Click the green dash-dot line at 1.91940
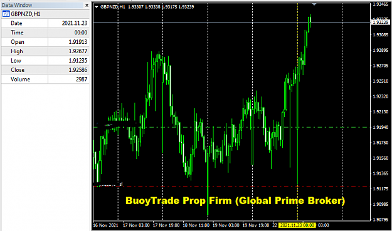Screen dimensions: 392x231 pos(231,128)
